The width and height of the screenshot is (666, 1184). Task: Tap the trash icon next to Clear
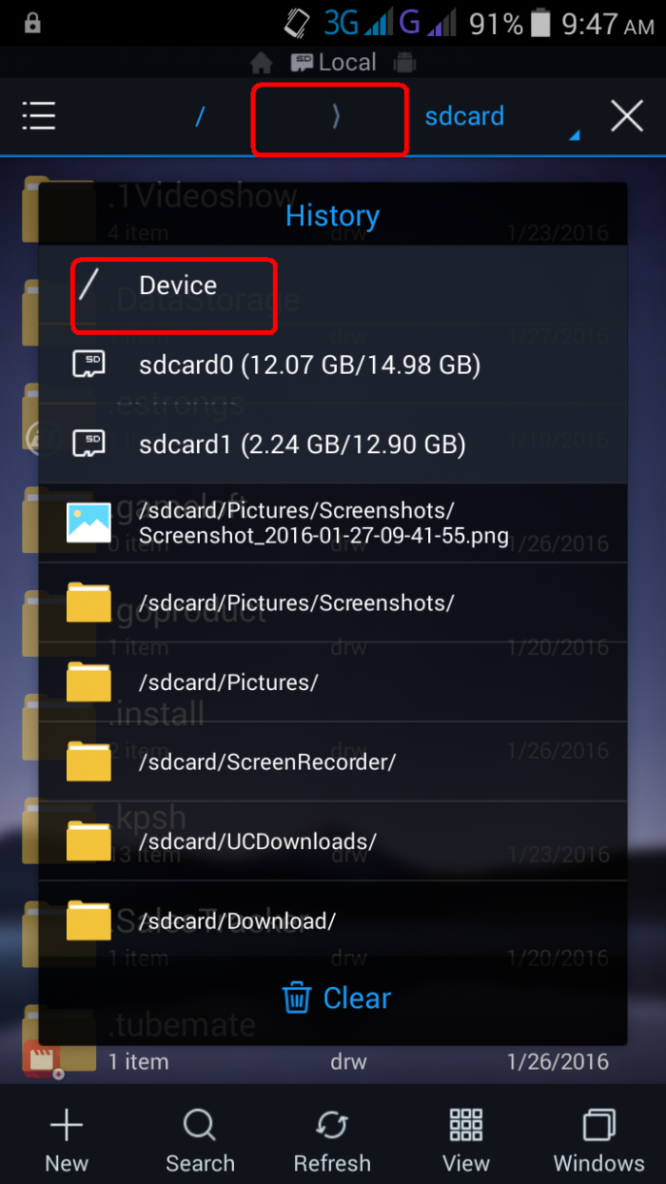[x=297, y=997]
